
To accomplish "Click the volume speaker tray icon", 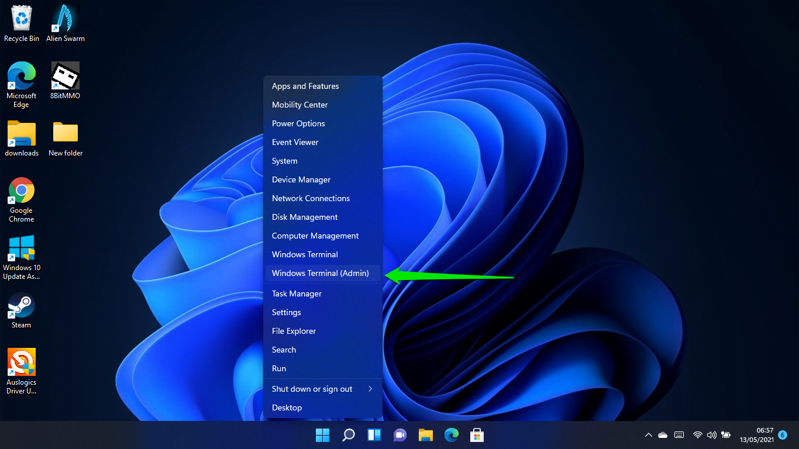I will (711, 435).
